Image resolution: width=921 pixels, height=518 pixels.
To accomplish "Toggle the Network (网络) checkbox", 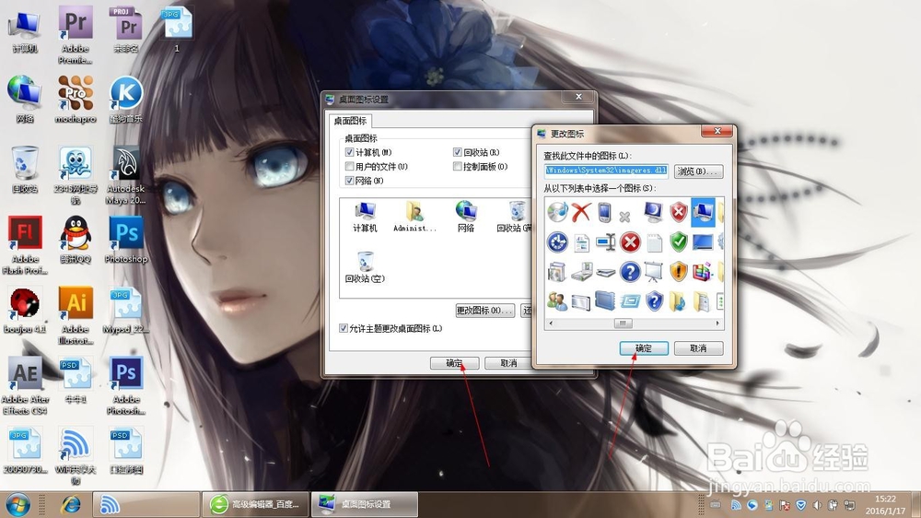I will point(349,181).
